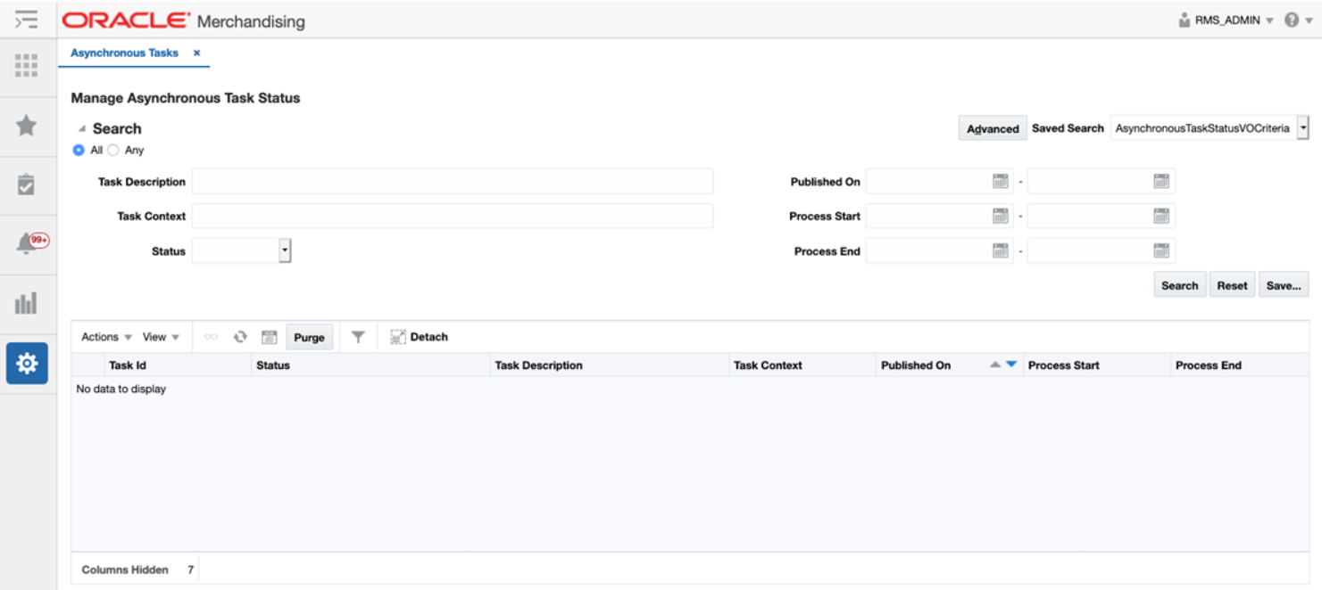This screenshot has width=1322, height=590.
Task: Click the refresh icon in the table toolbar
Action: point(240,337)
